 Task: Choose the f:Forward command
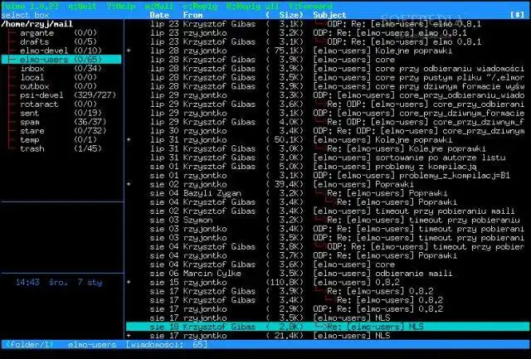click(x=310, y=6)
